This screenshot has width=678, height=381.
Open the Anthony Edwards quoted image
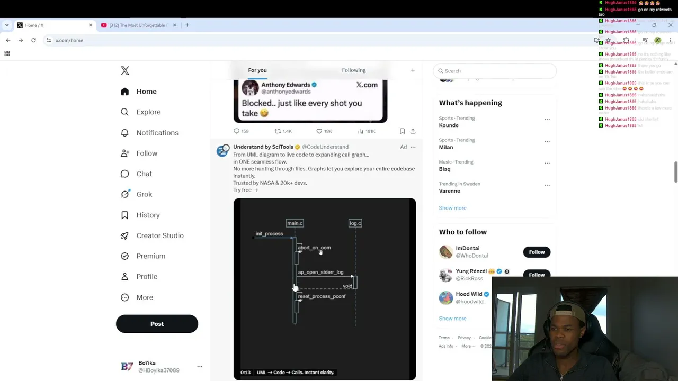(x=310, y=101)
